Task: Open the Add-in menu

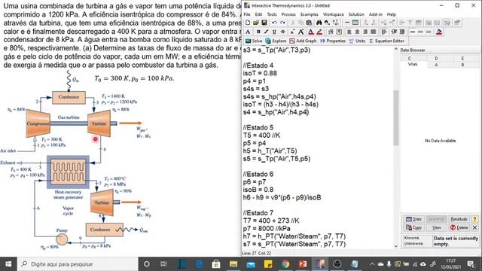Action: 375,14
